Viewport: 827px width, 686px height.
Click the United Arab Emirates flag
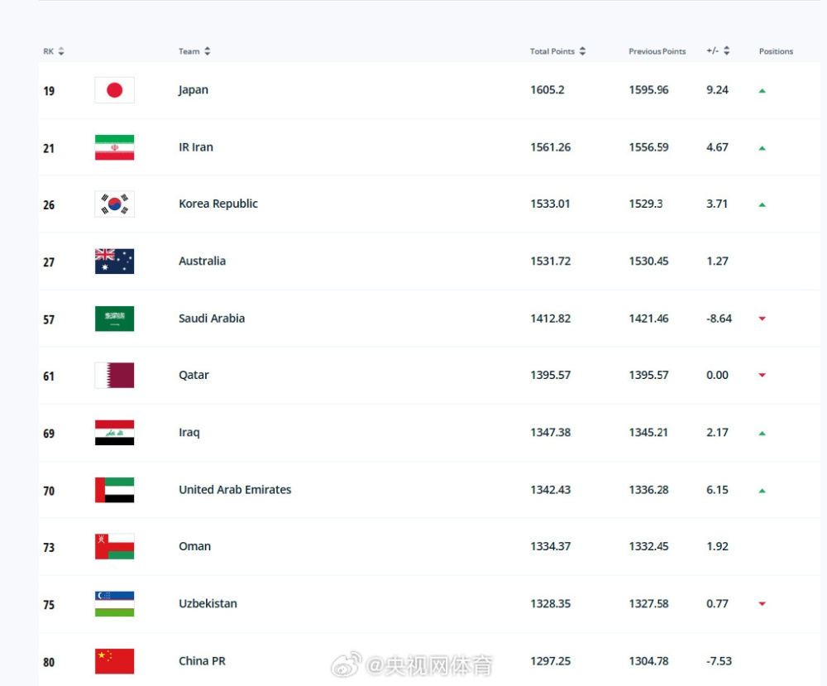114,490
